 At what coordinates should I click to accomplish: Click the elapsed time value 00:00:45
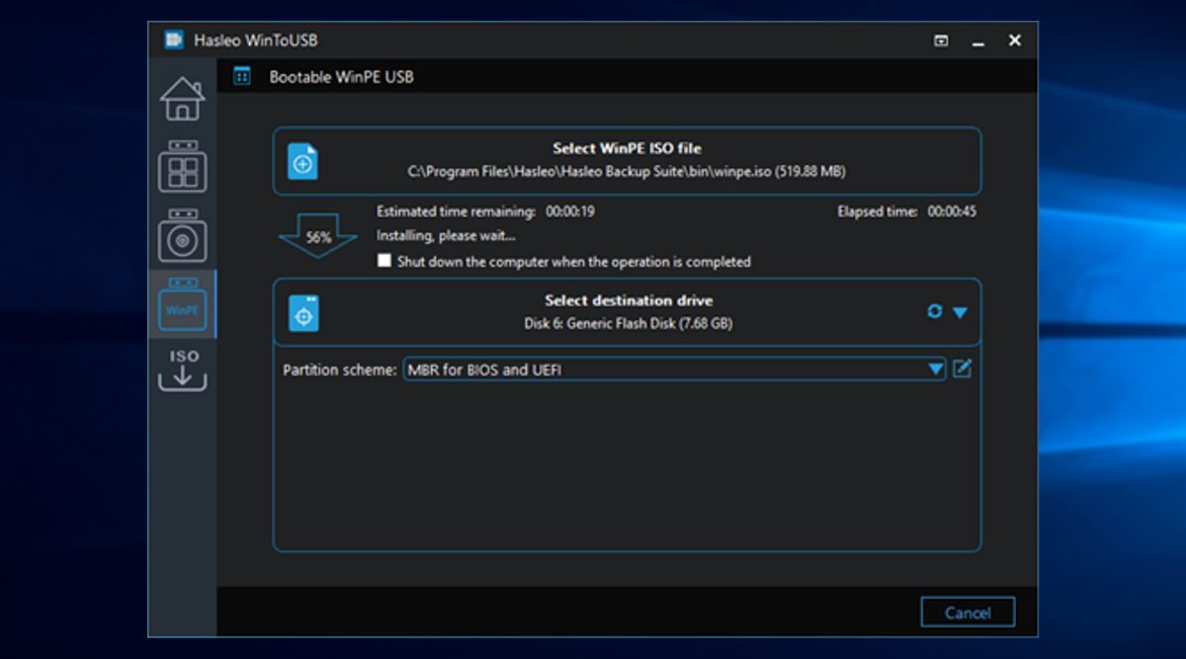click(952, 211)
